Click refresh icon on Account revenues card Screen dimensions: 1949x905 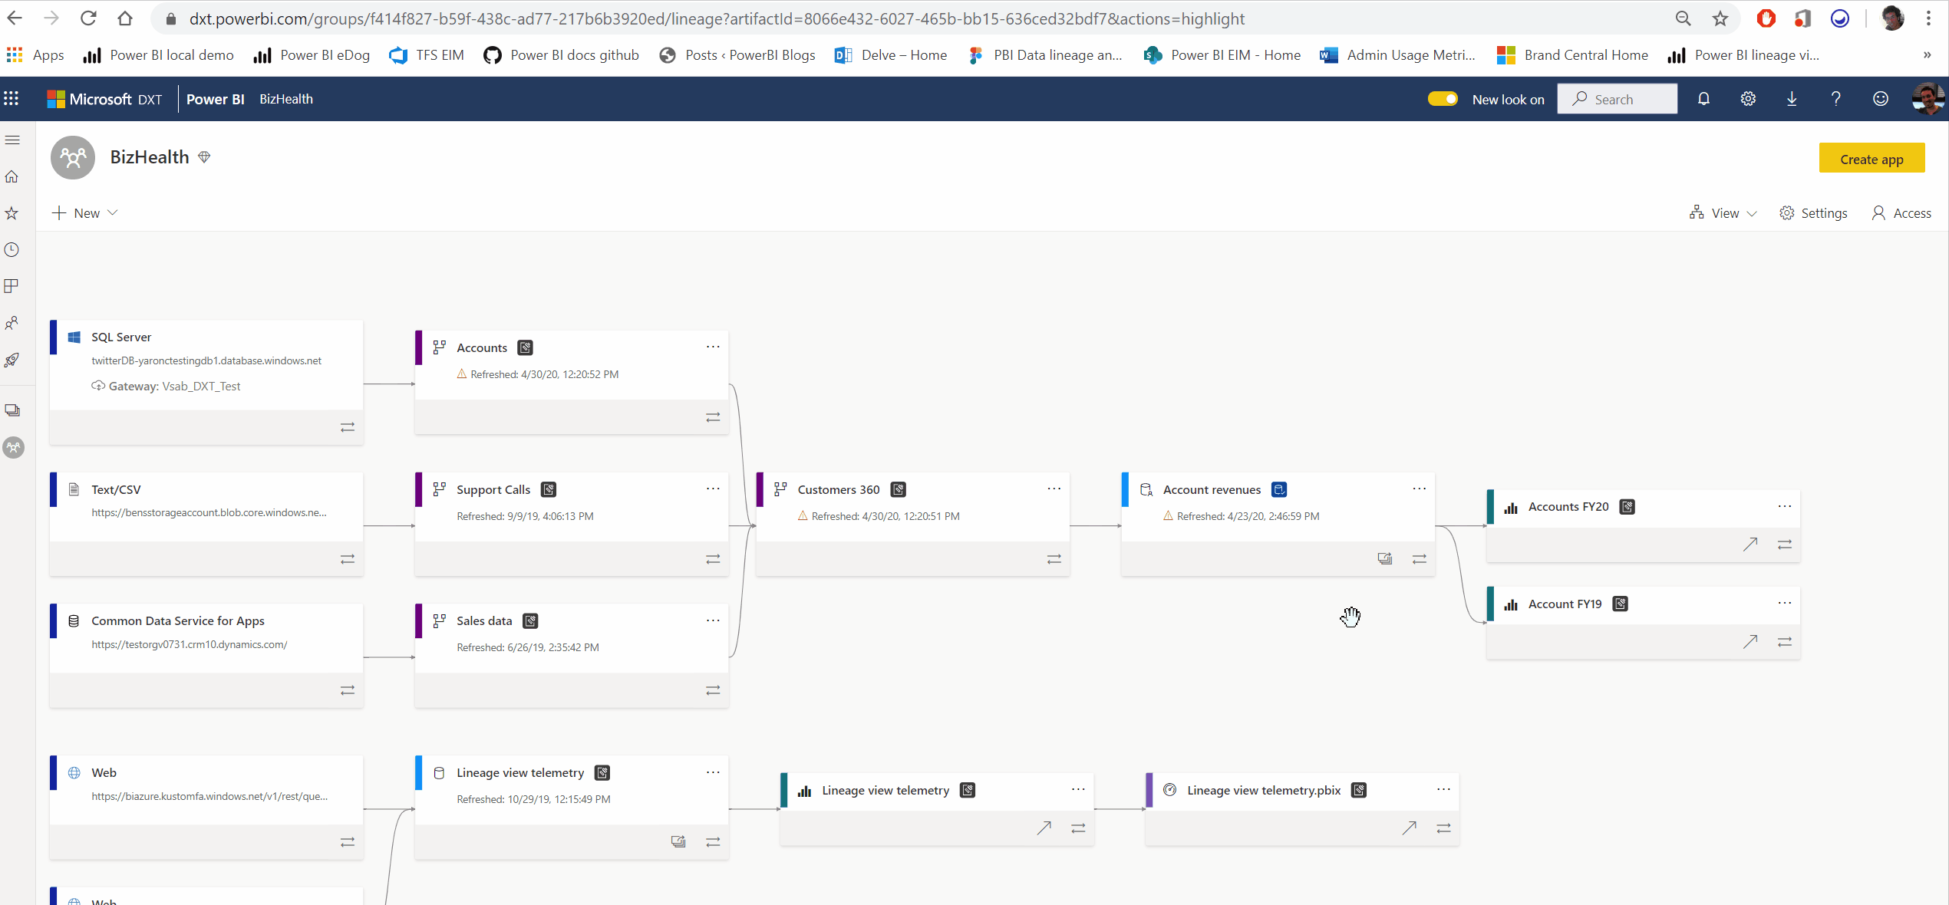[1384, 559]
